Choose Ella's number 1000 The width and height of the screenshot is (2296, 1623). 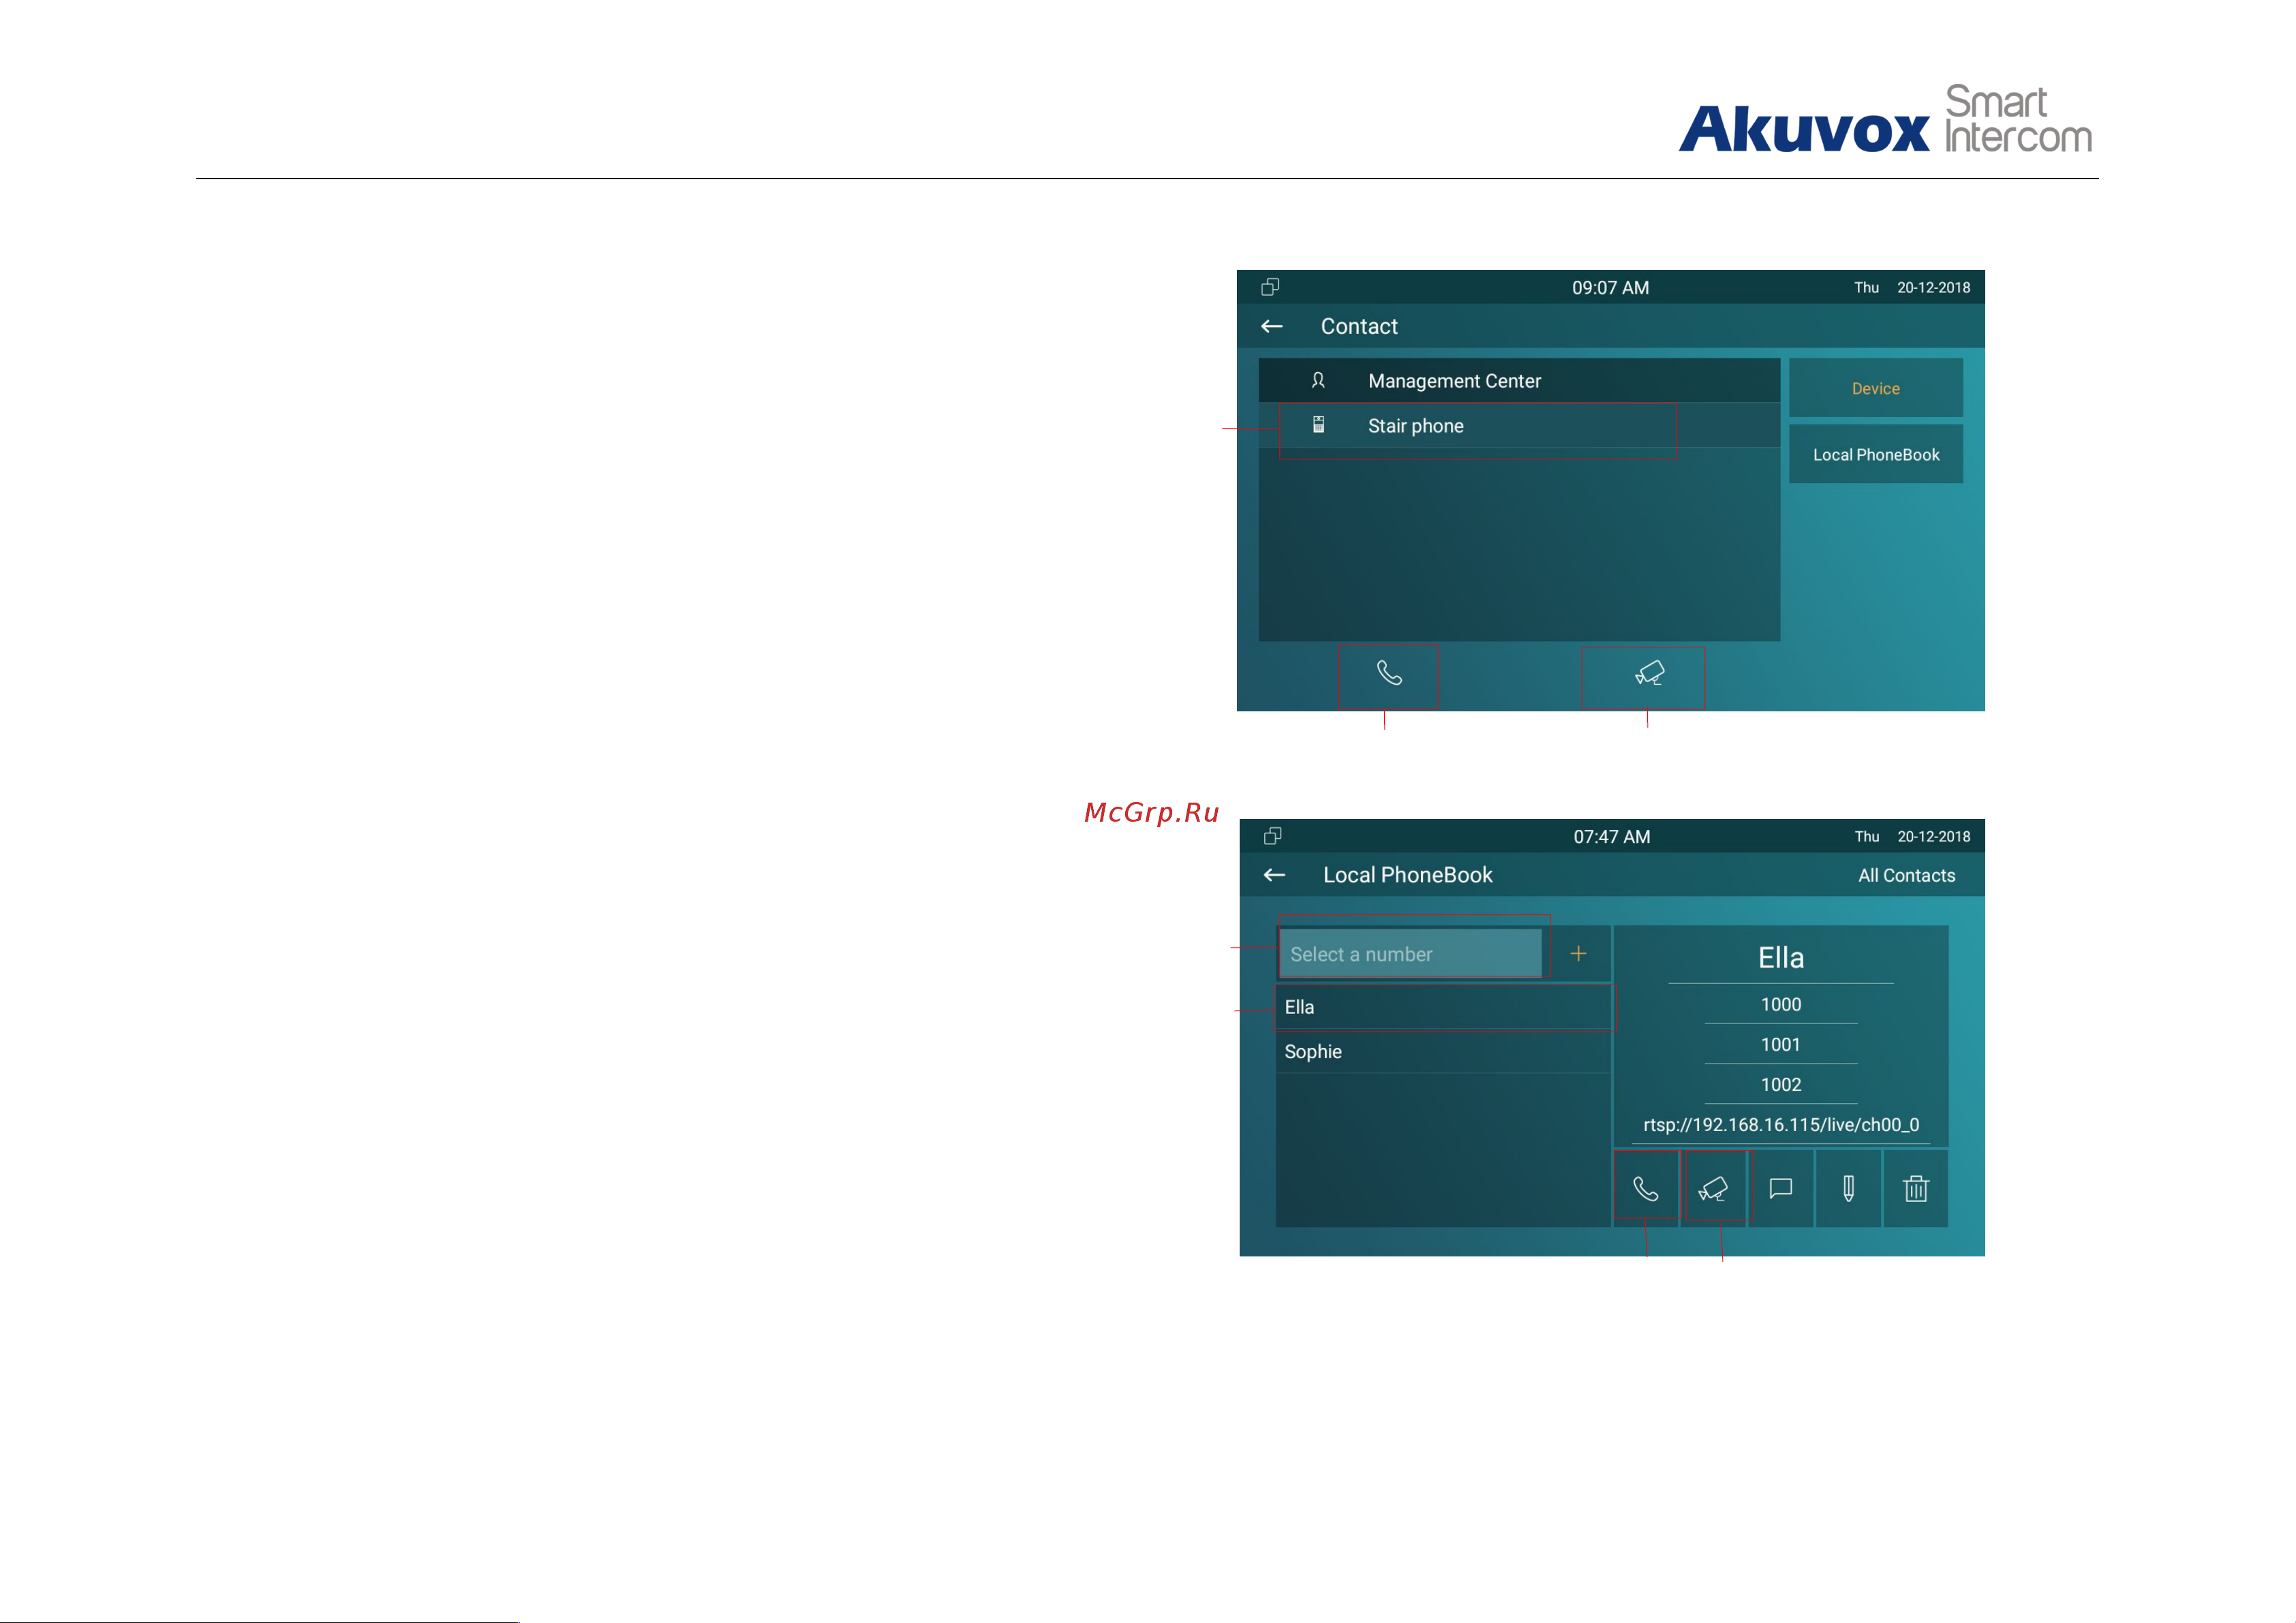[x=1781, y=1004]
